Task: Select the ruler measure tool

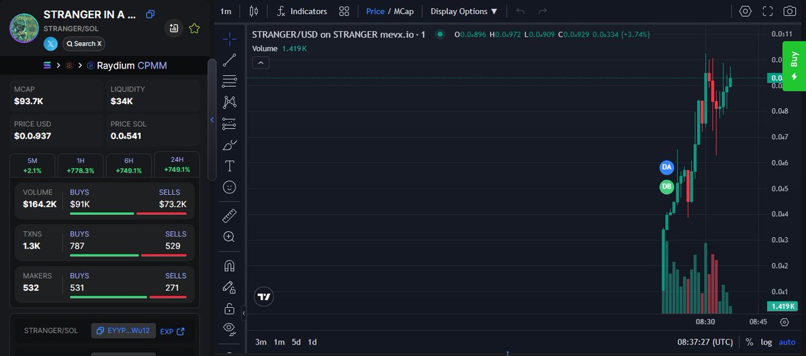Action: 229,216
